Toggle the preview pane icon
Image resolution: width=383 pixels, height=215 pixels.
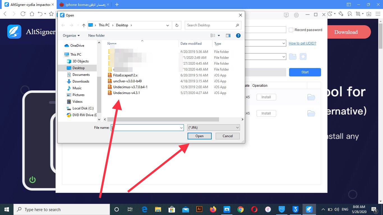[228, 36]
